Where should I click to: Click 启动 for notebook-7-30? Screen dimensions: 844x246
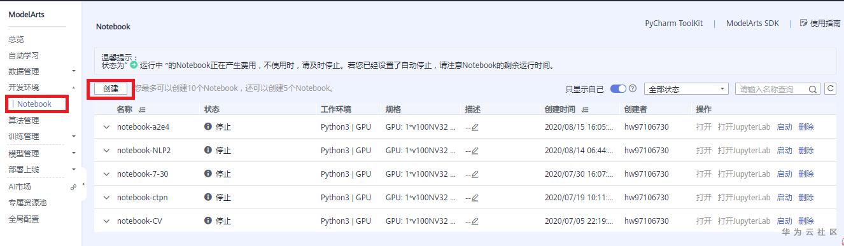784,174
